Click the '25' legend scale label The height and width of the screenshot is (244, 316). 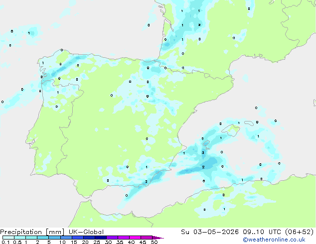pyautogui.click(x=97, y=242)
